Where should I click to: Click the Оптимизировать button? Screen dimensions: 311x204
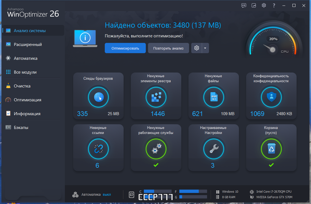click(x=125, y=48)
